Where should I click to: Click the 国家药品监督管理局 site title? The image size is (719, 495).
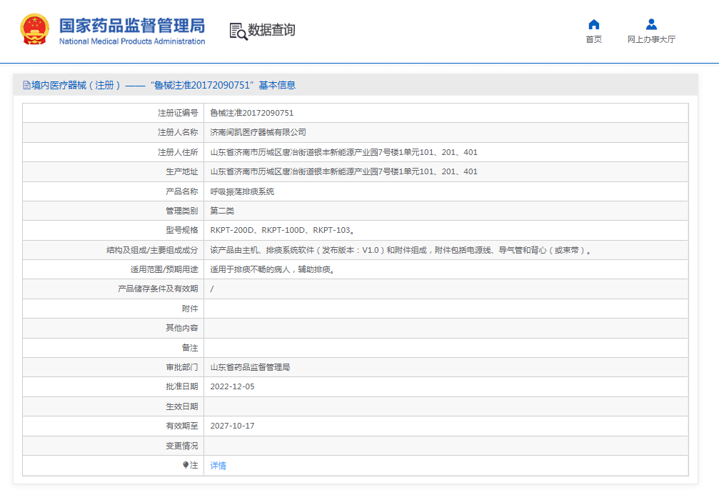point(131,26)
